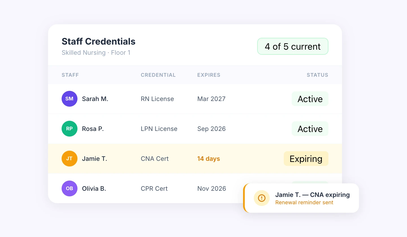Toggle the 4 of 5 current compliance badge
This screenshot has width=407, height=237.
293,46
